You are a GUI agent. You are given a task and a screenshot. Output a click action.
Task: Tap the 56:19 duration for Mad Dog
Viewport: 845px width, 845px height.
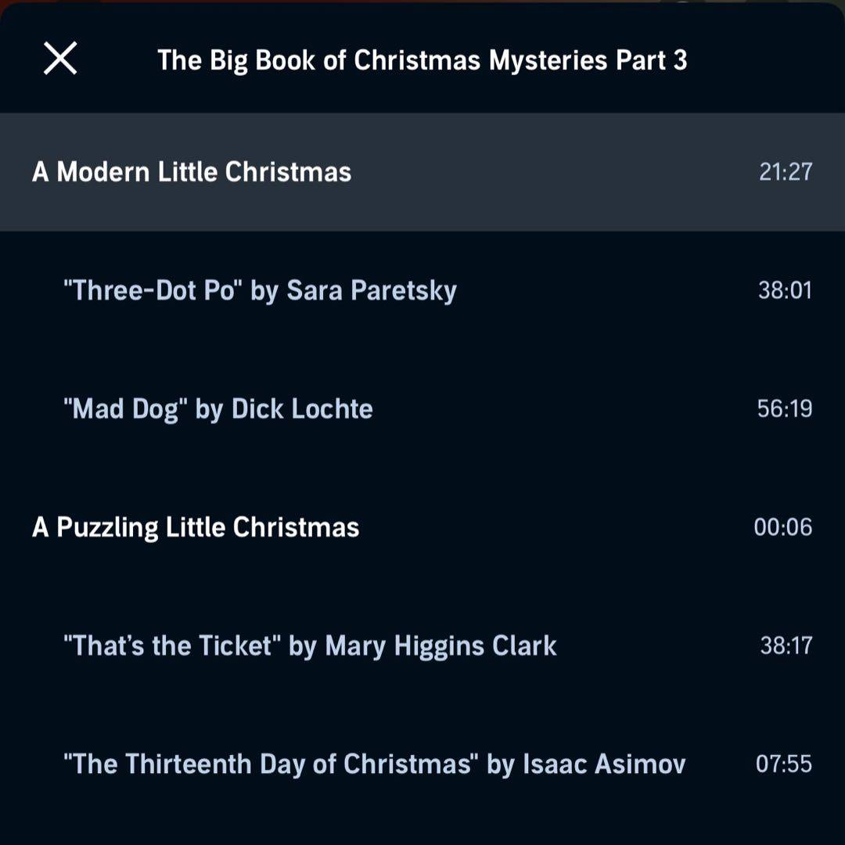point(785,409)
